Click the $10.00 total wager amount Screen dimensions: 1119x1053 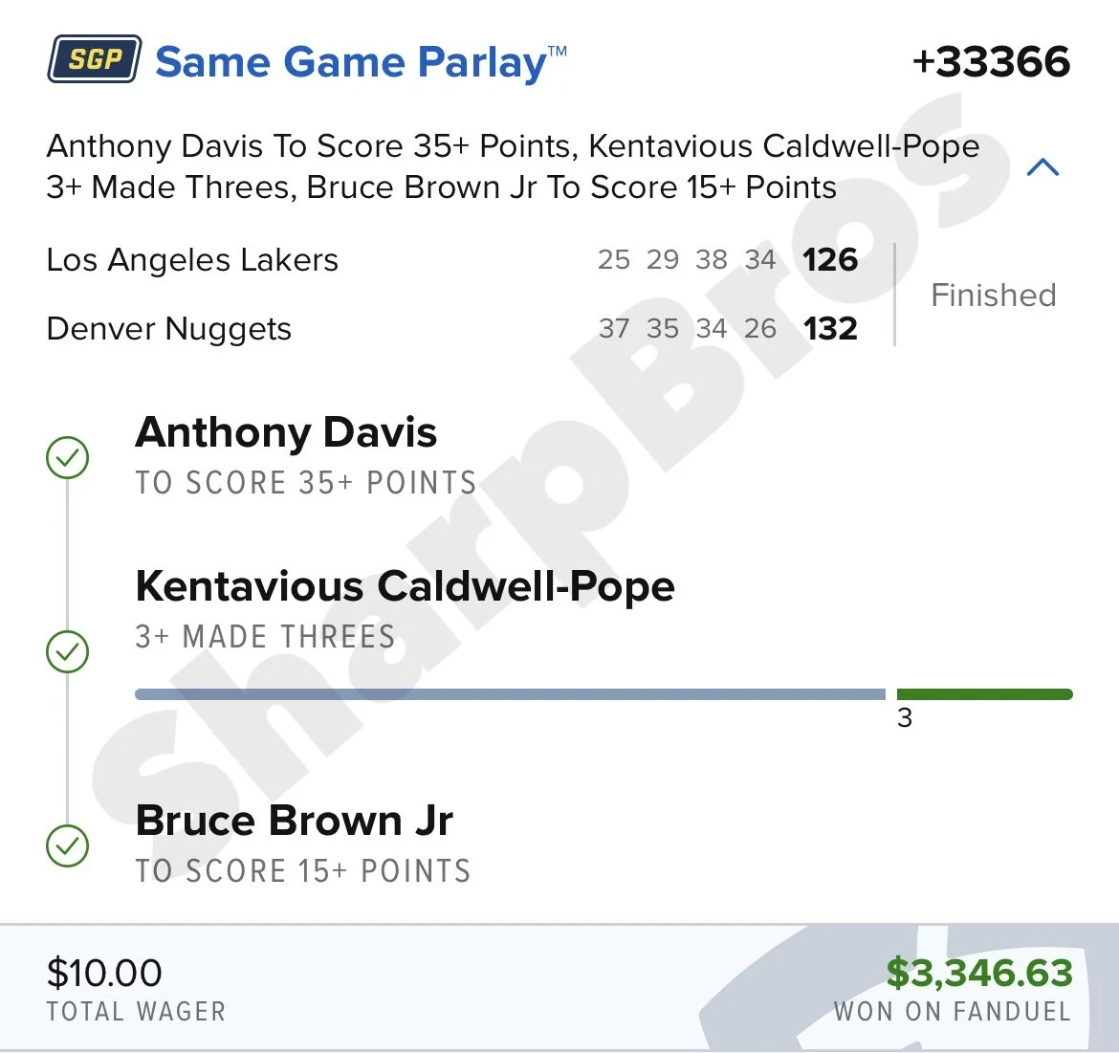tap(104, 973)
